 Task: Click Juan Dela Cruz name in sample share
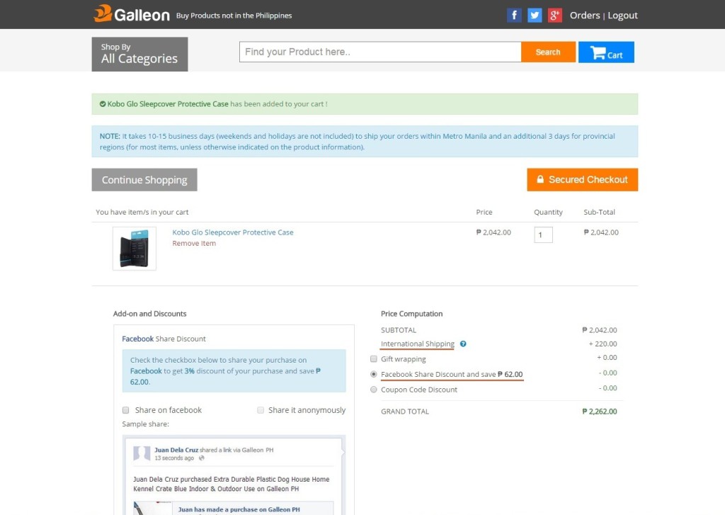pyautogui.click(x=176, y=450)
